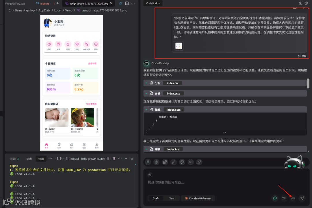Open the panel tabs overflow ellipsis after 终端
This screenshot has height=208, width=312.
coord(50,158)
